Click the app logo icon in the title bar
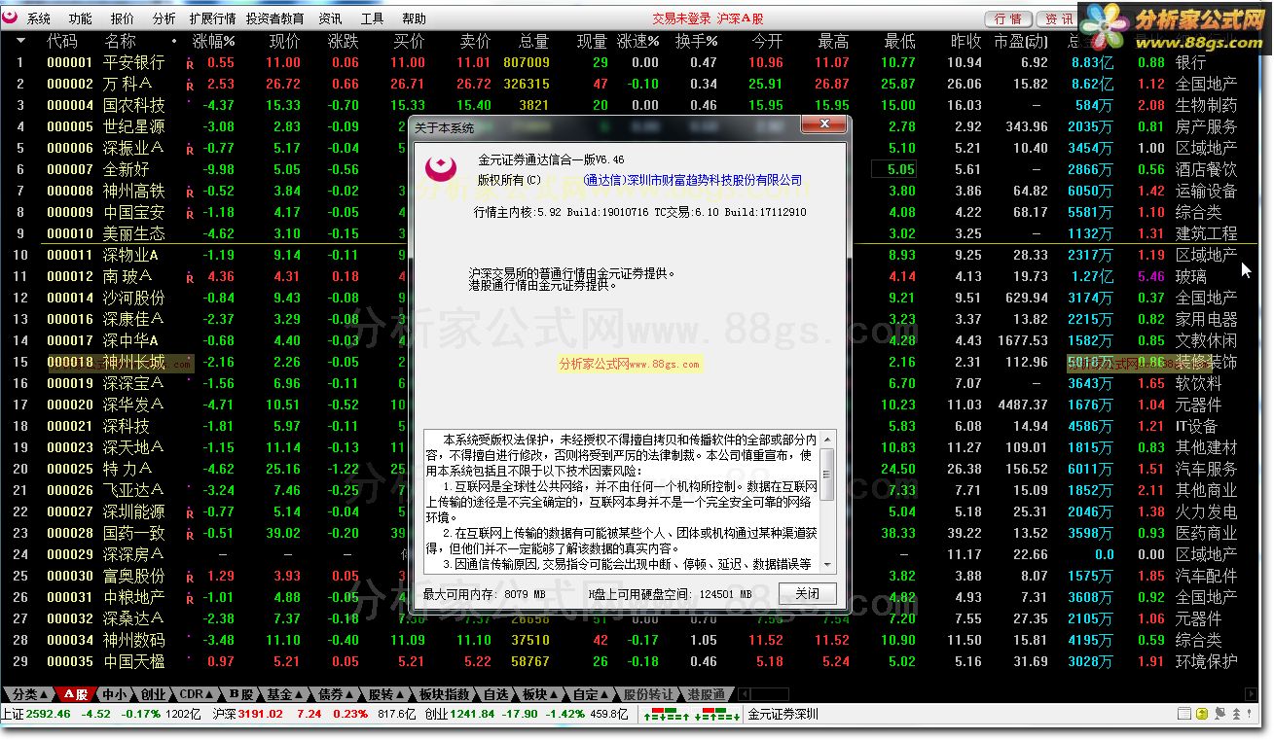Screen dimensions: 1274x740 click(x=10, y=18)
